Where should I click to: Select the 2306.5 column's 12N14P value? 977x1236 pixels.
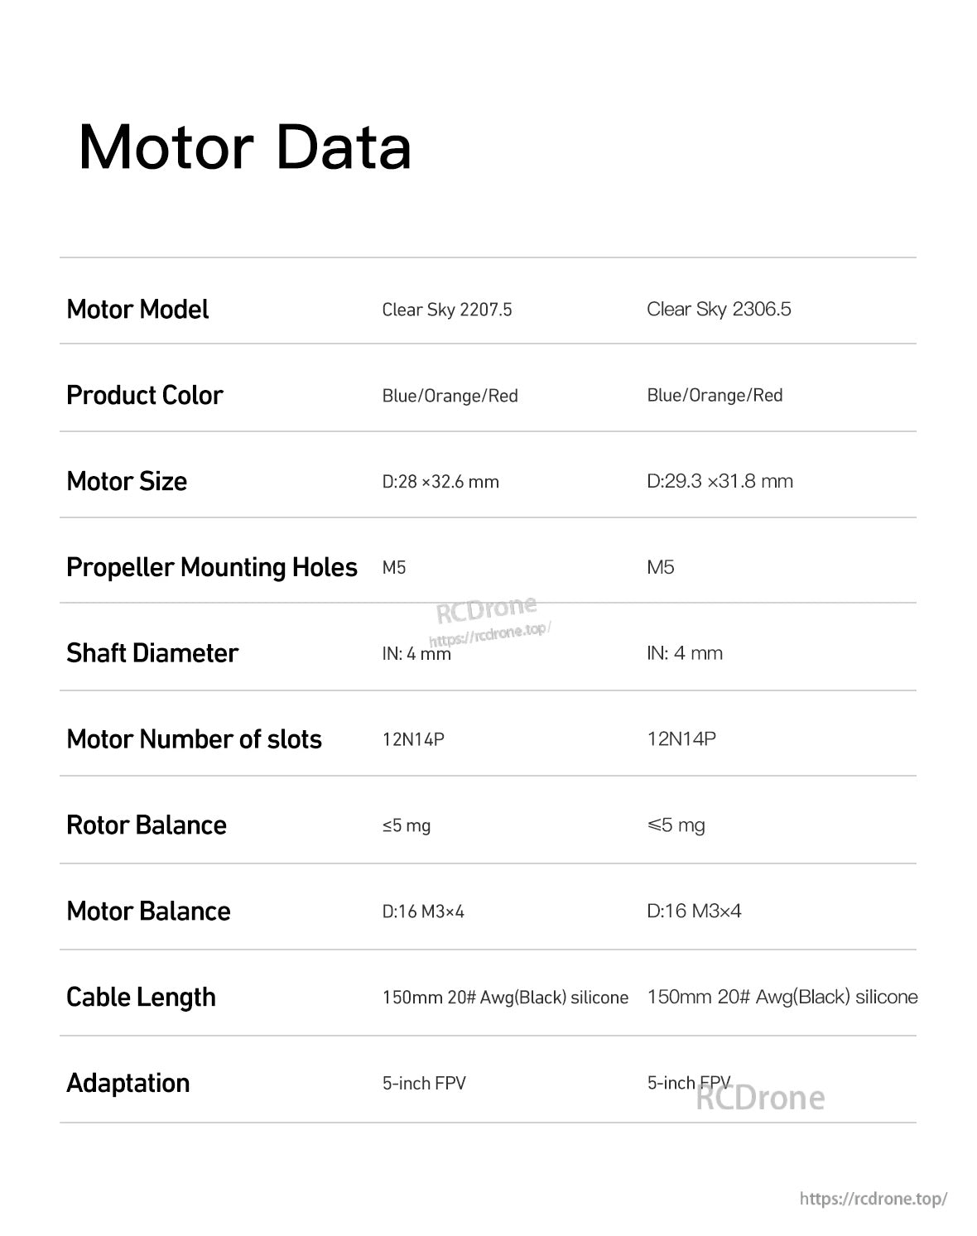coord(681,738)
